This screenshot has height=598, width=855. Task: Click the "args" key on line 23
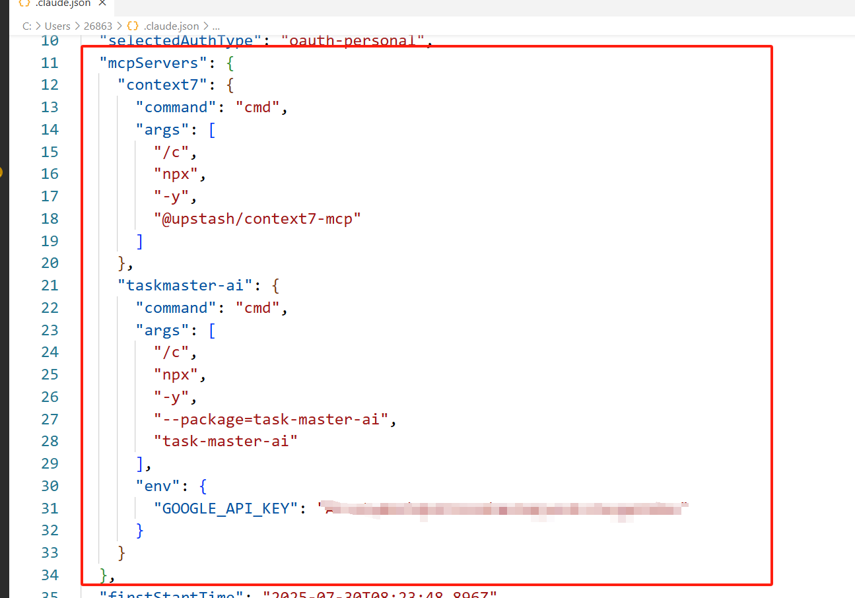click(162, 330)
